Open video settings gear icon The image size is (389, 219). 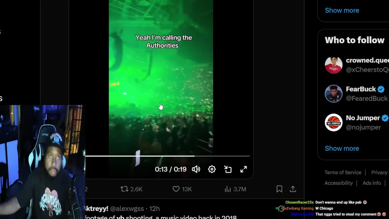[x=212, y=169]
